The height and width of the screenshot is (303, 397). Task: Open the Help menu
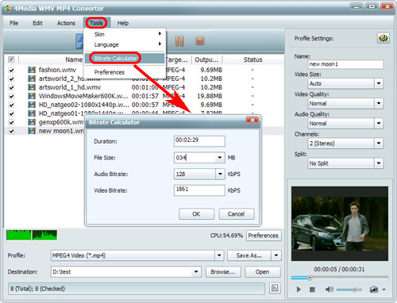123,23
